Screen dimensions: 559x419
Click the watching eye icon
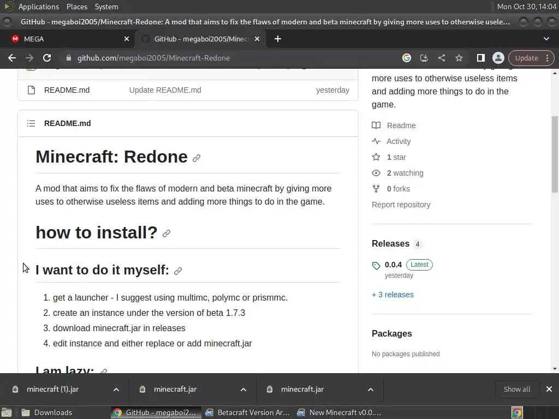click(376, 173)
